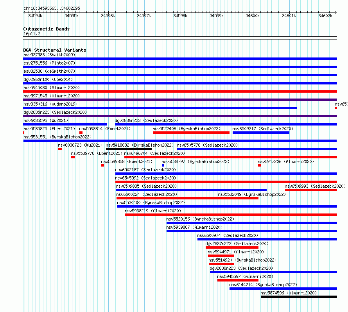The width and height of the screenshot is (348, 312).
Task: Open nsv5589778 (Ebert2021) variant label
Action: 97,153
